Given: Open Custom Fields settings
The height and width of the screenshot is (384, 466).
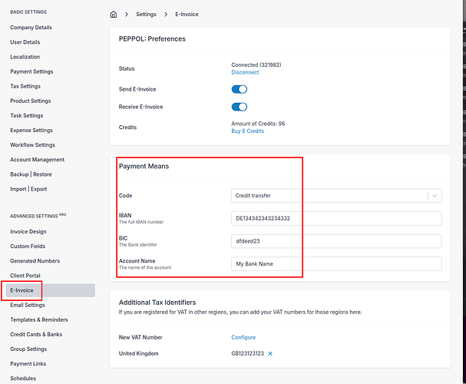Looking at the screenshot, I should [28, 246].
